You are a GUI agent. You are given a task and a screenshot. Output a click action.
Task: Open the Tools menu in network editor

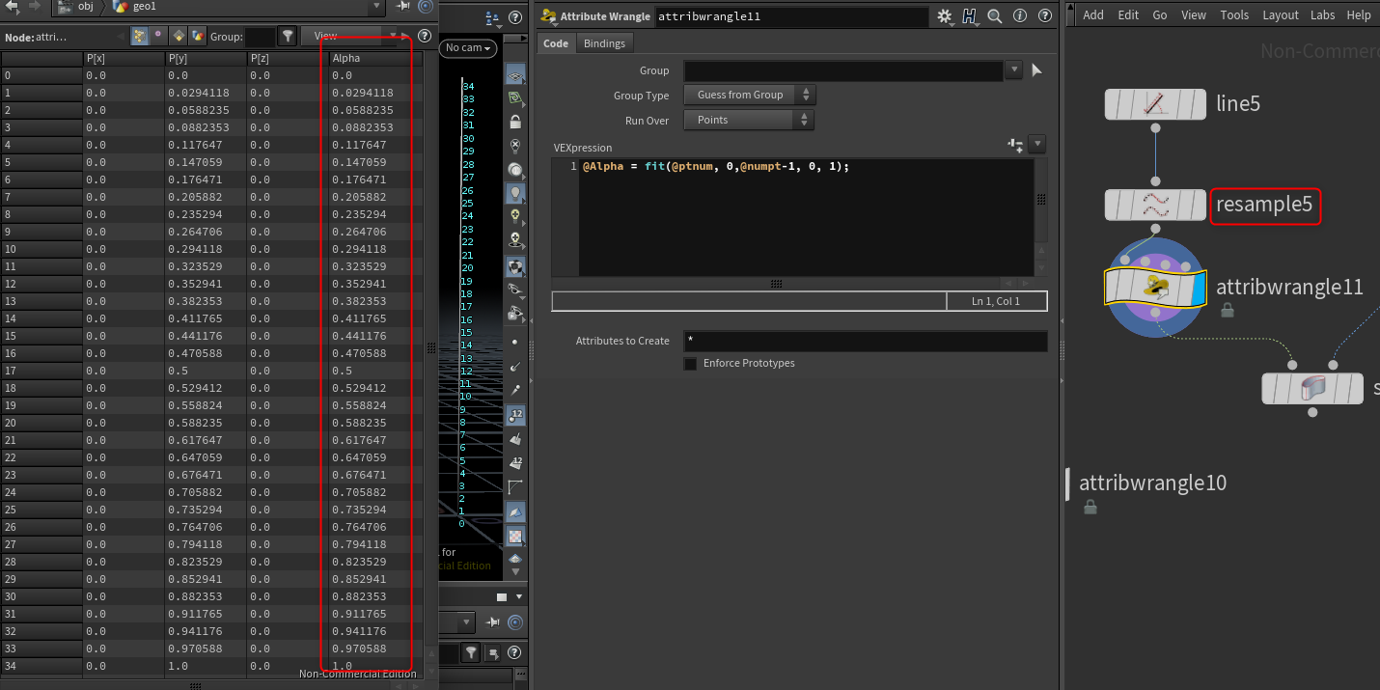click(1234, 14)
